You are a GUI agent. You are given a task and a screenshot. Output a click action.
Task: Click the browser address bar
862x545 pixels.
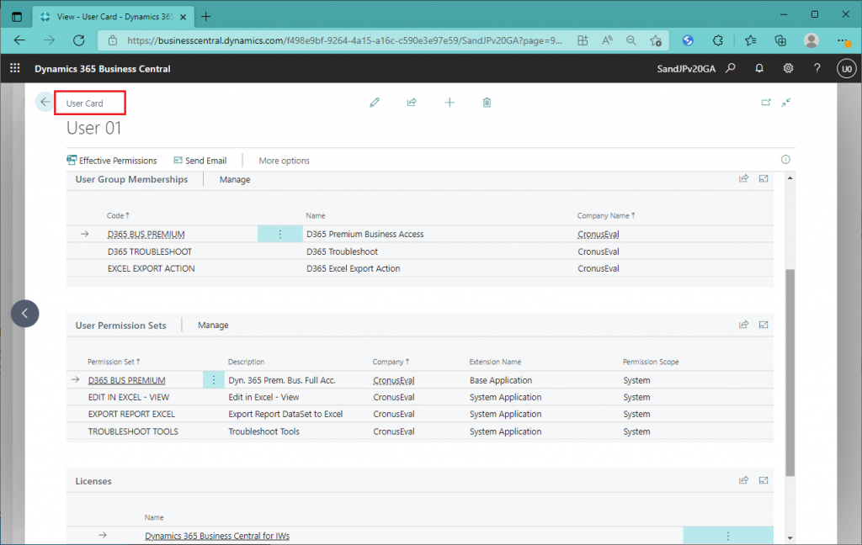coord(344,40)
